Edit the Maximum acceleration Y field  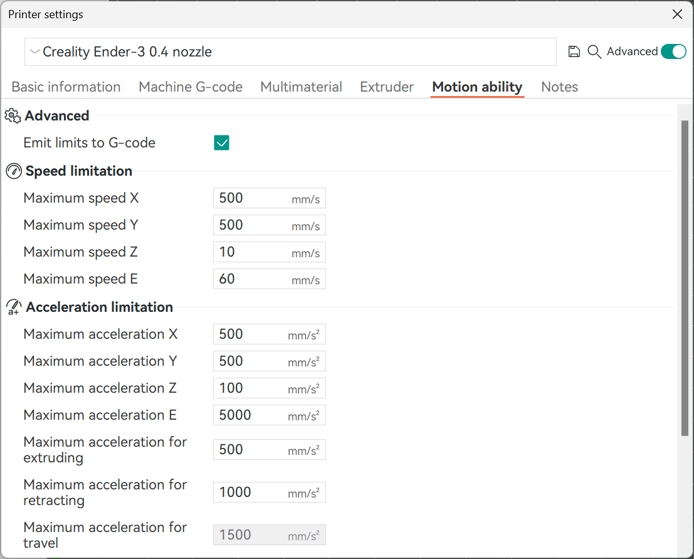coord(269,361)
